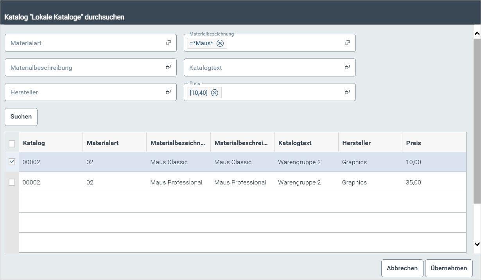Click the scrollbar down arrow
The height and width of the screenshot is (280, 481).
(477, 244)
